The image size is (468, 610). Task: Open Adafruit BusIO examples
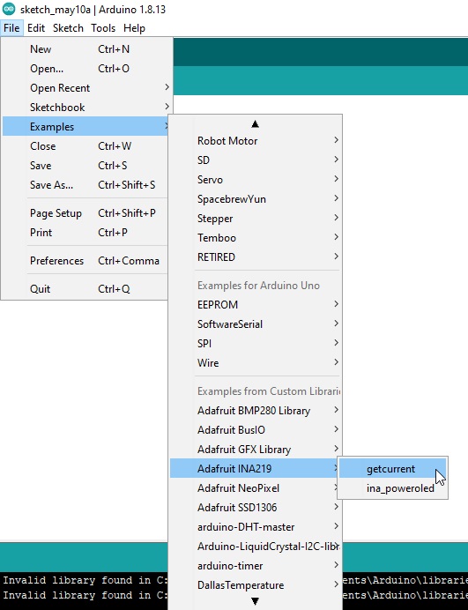(x=256, y=430)
